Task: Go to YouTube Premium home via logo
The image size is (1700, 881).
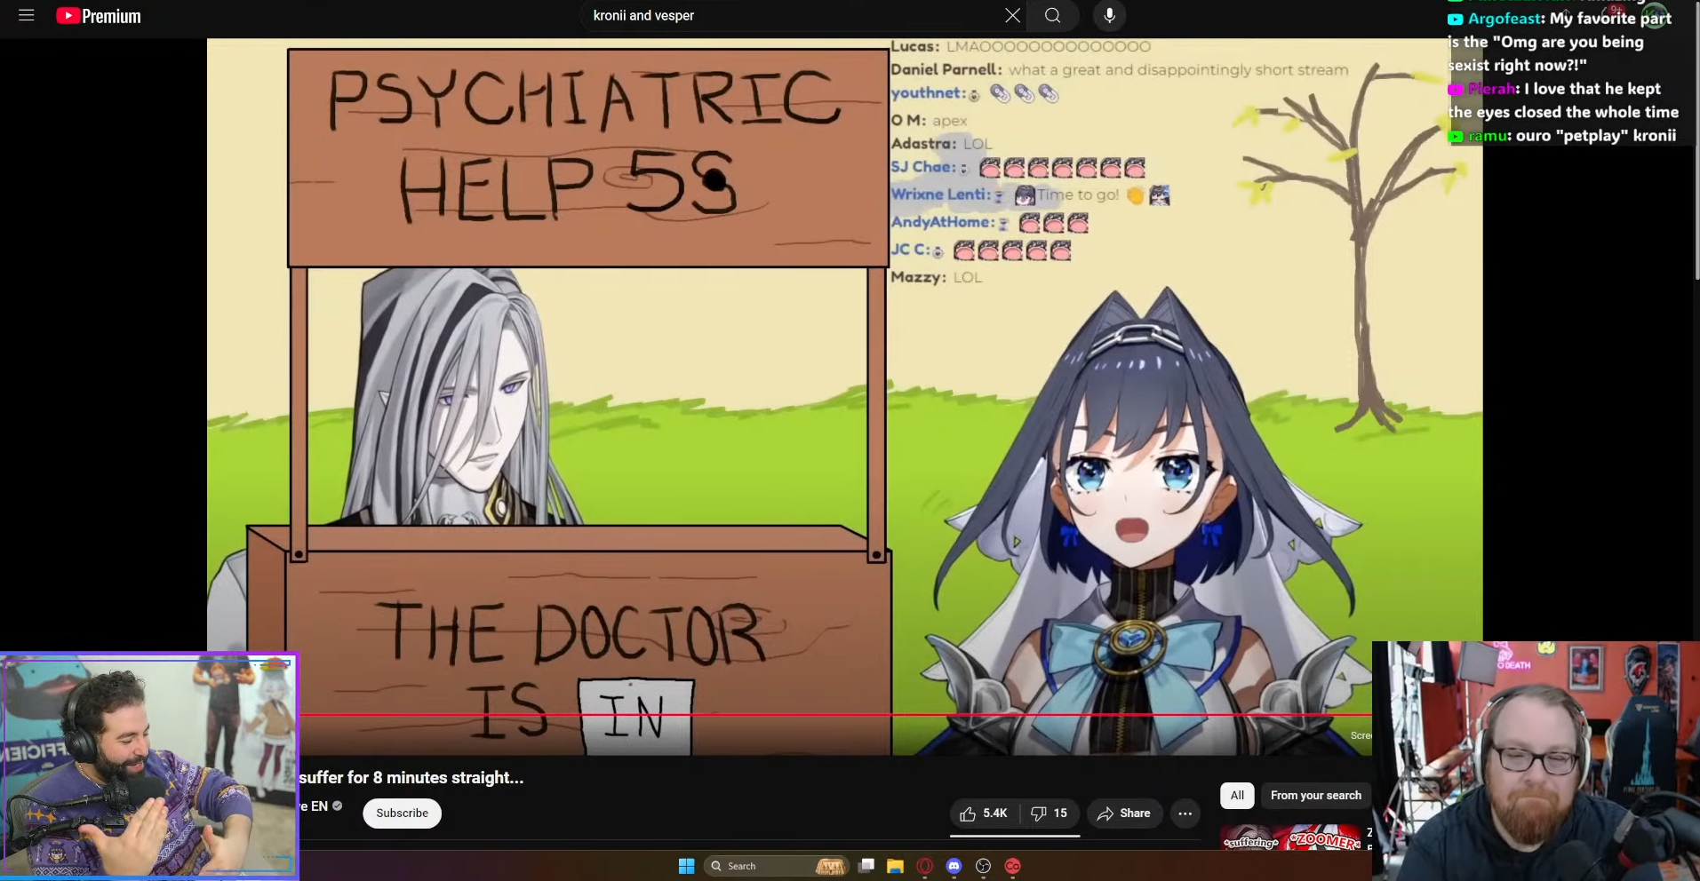Action: click(x=99, y=16)
